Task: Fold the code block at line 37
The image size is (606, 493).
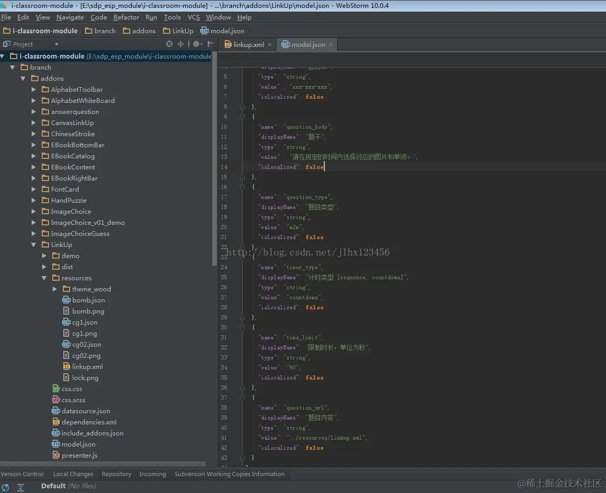Action: click(242, 397)
